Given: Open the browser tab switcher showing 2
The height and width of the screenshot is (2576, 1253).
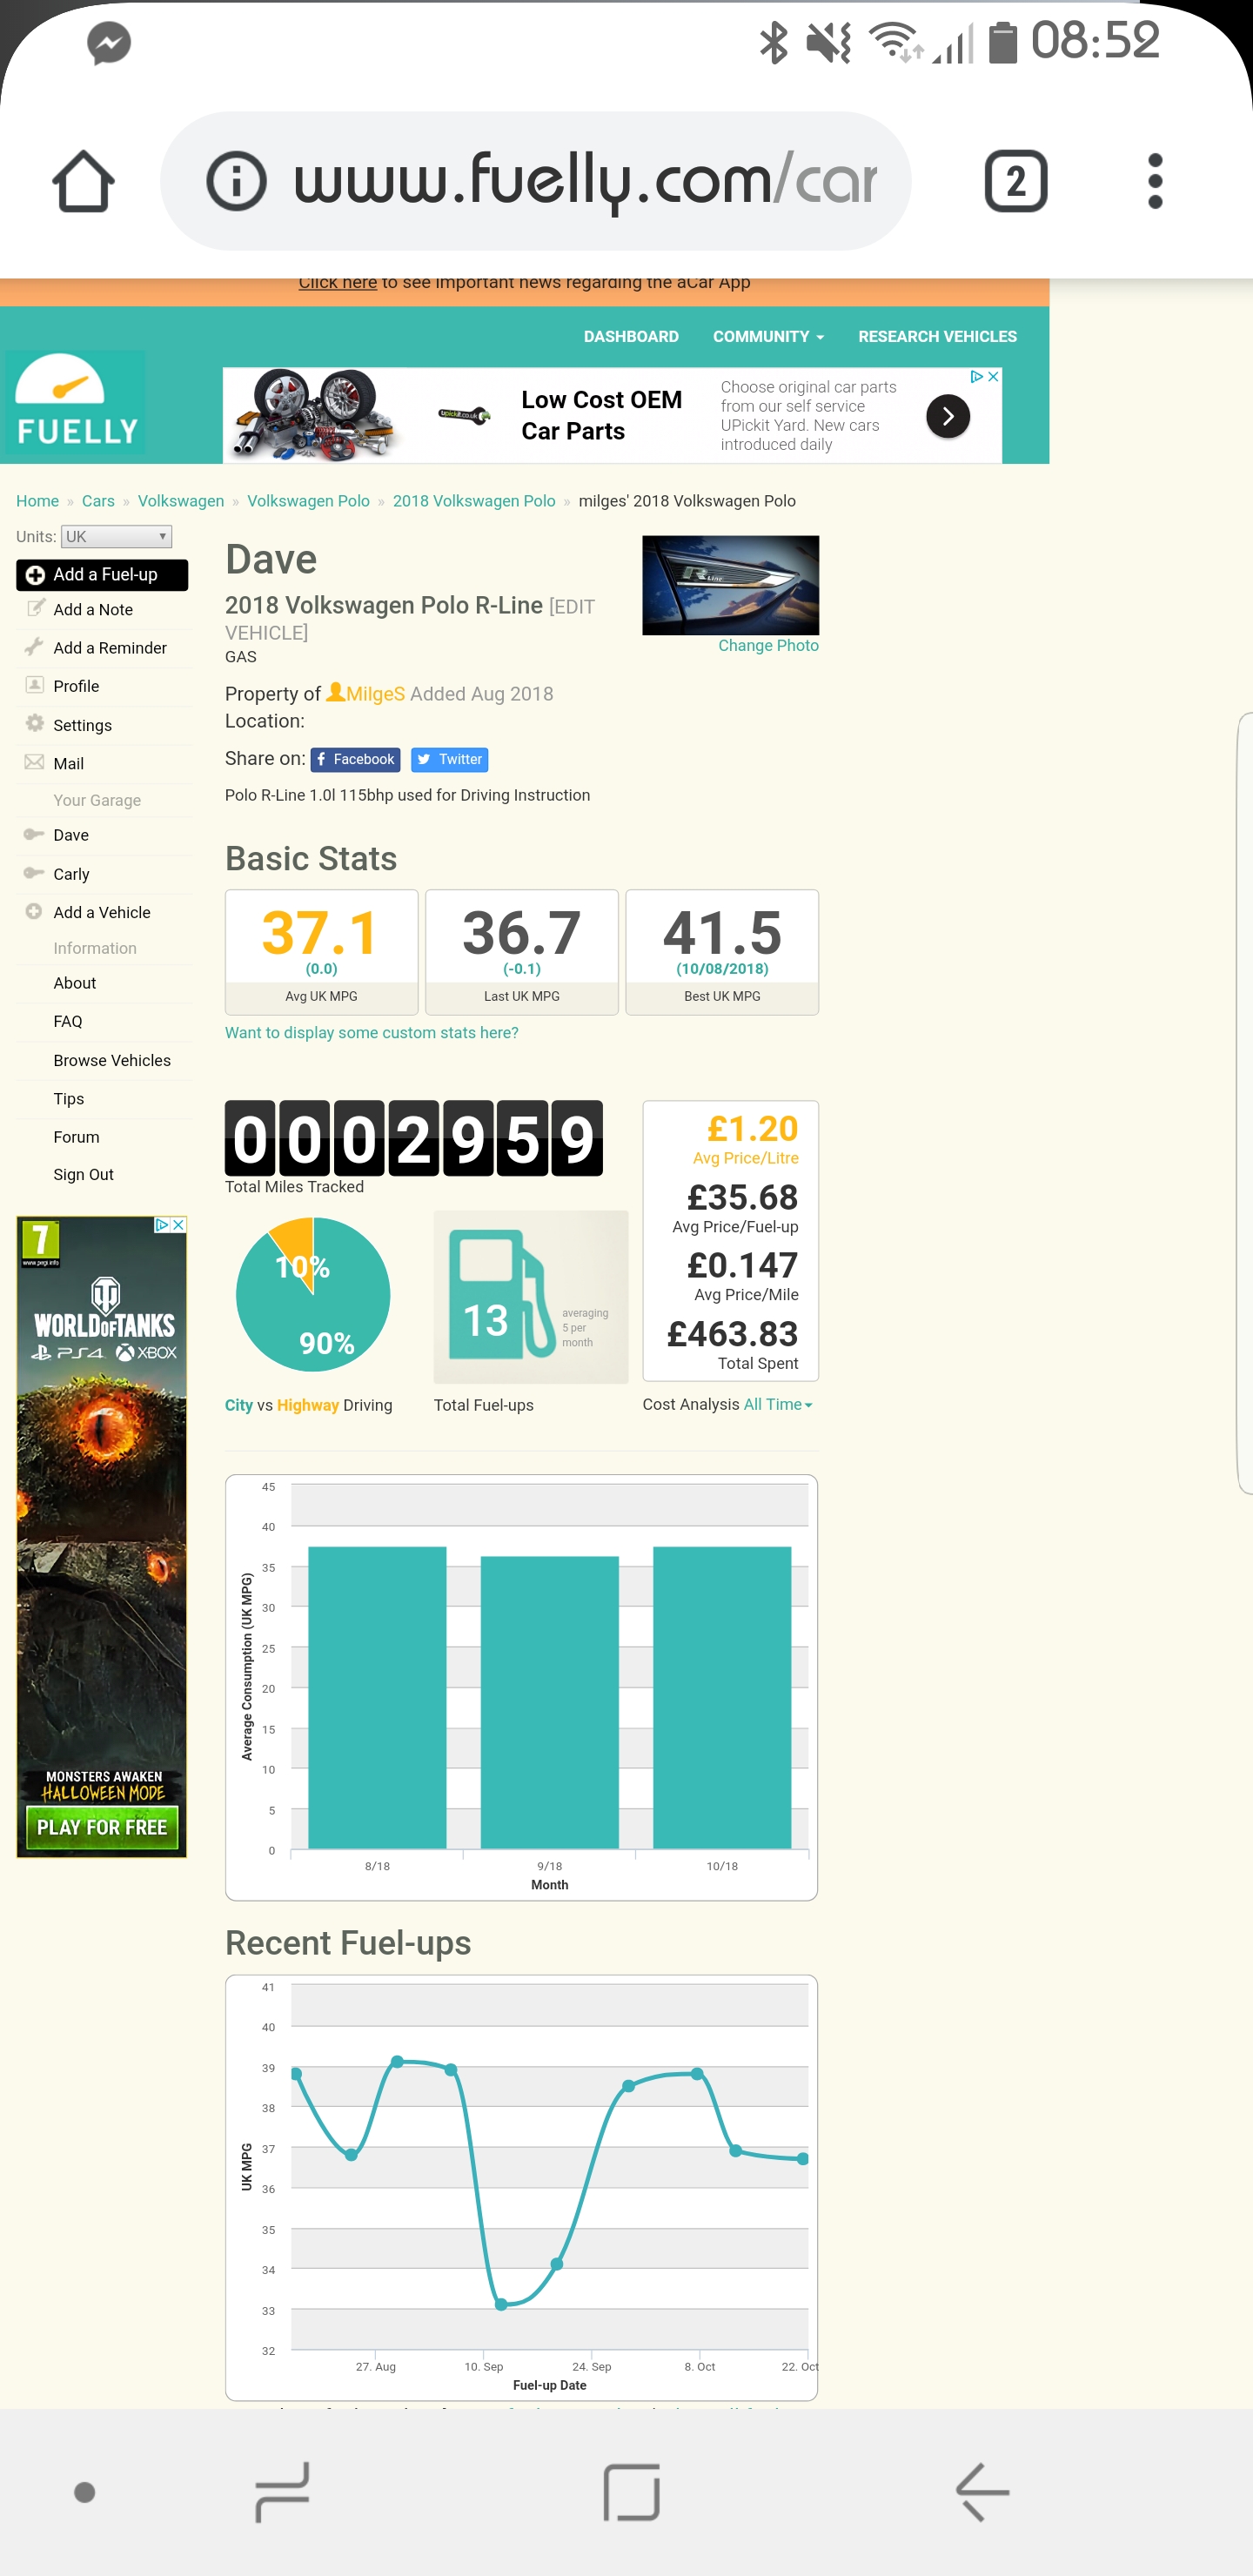Looking at the screenshot, I should coord(1015,181).
